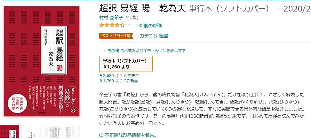Select the third preview page thumbnail
Image resolution: width=311 pixels, height=139 pixels.
pyautogui.click(x=52, y=131)
